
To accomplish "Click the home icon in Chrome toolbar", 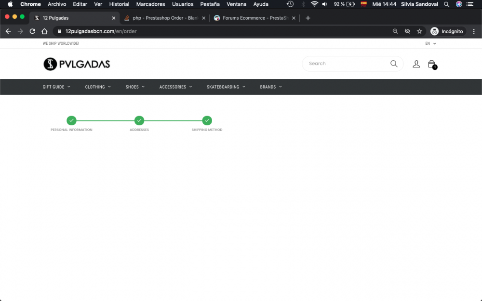I will pyautogui.click(x=44, y=31).
